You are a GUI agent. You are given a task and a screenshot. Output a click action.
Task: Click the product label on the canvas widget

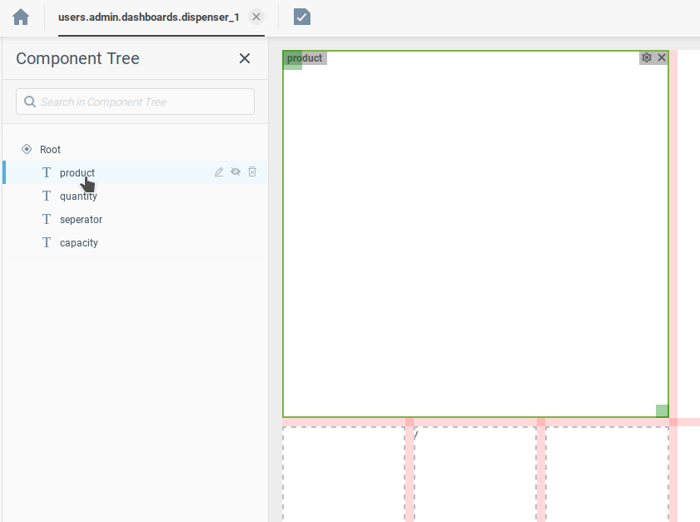305,58
